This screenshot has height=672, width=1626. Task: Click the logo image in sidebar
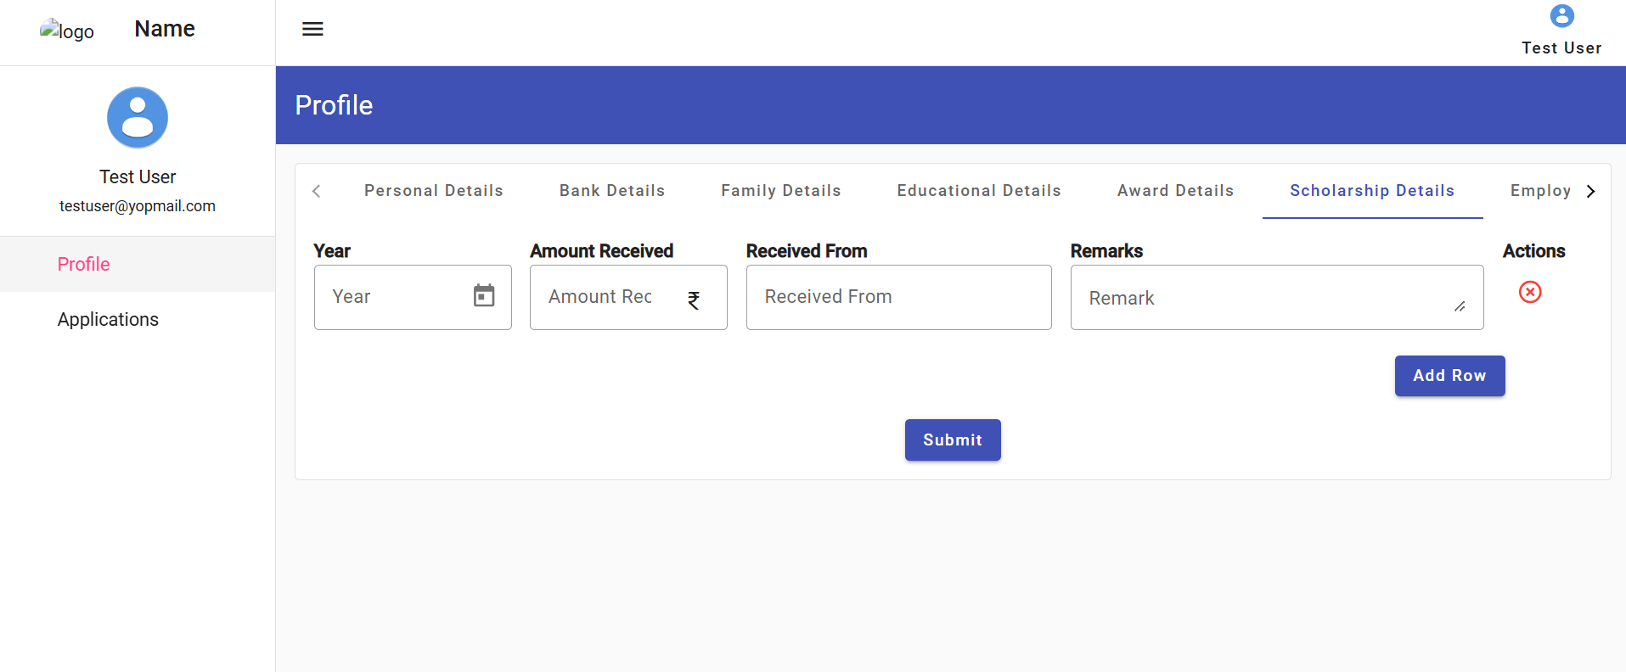click(66, 31)
